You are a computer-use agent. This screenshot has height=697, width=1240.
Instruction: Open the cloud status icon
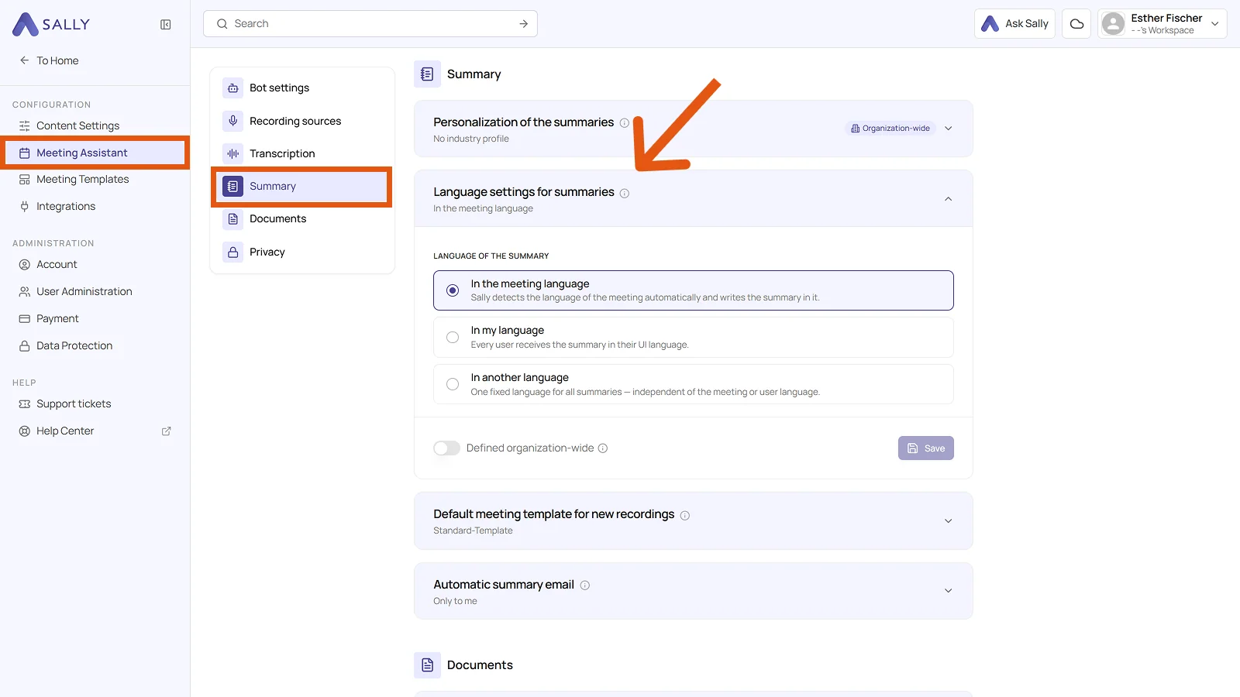[1076, 24]
